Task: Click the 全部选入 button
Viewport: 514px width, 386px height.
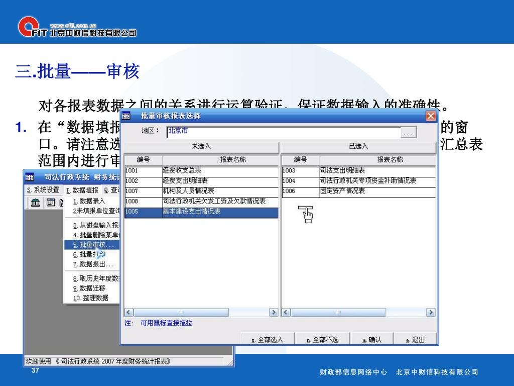Action: pos(267,339)
